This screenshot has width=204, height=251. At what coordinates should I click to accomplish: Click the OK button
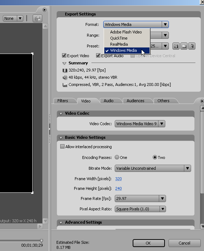tap(149, 243)
